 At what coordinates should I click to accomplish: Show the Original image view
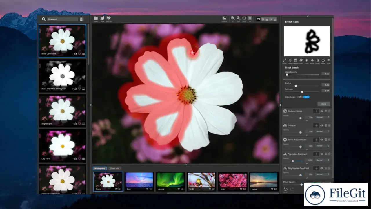(224, 18)
